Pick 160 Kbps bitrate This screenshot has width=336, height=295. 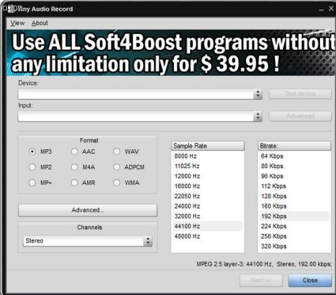click(x=294, y=206)
